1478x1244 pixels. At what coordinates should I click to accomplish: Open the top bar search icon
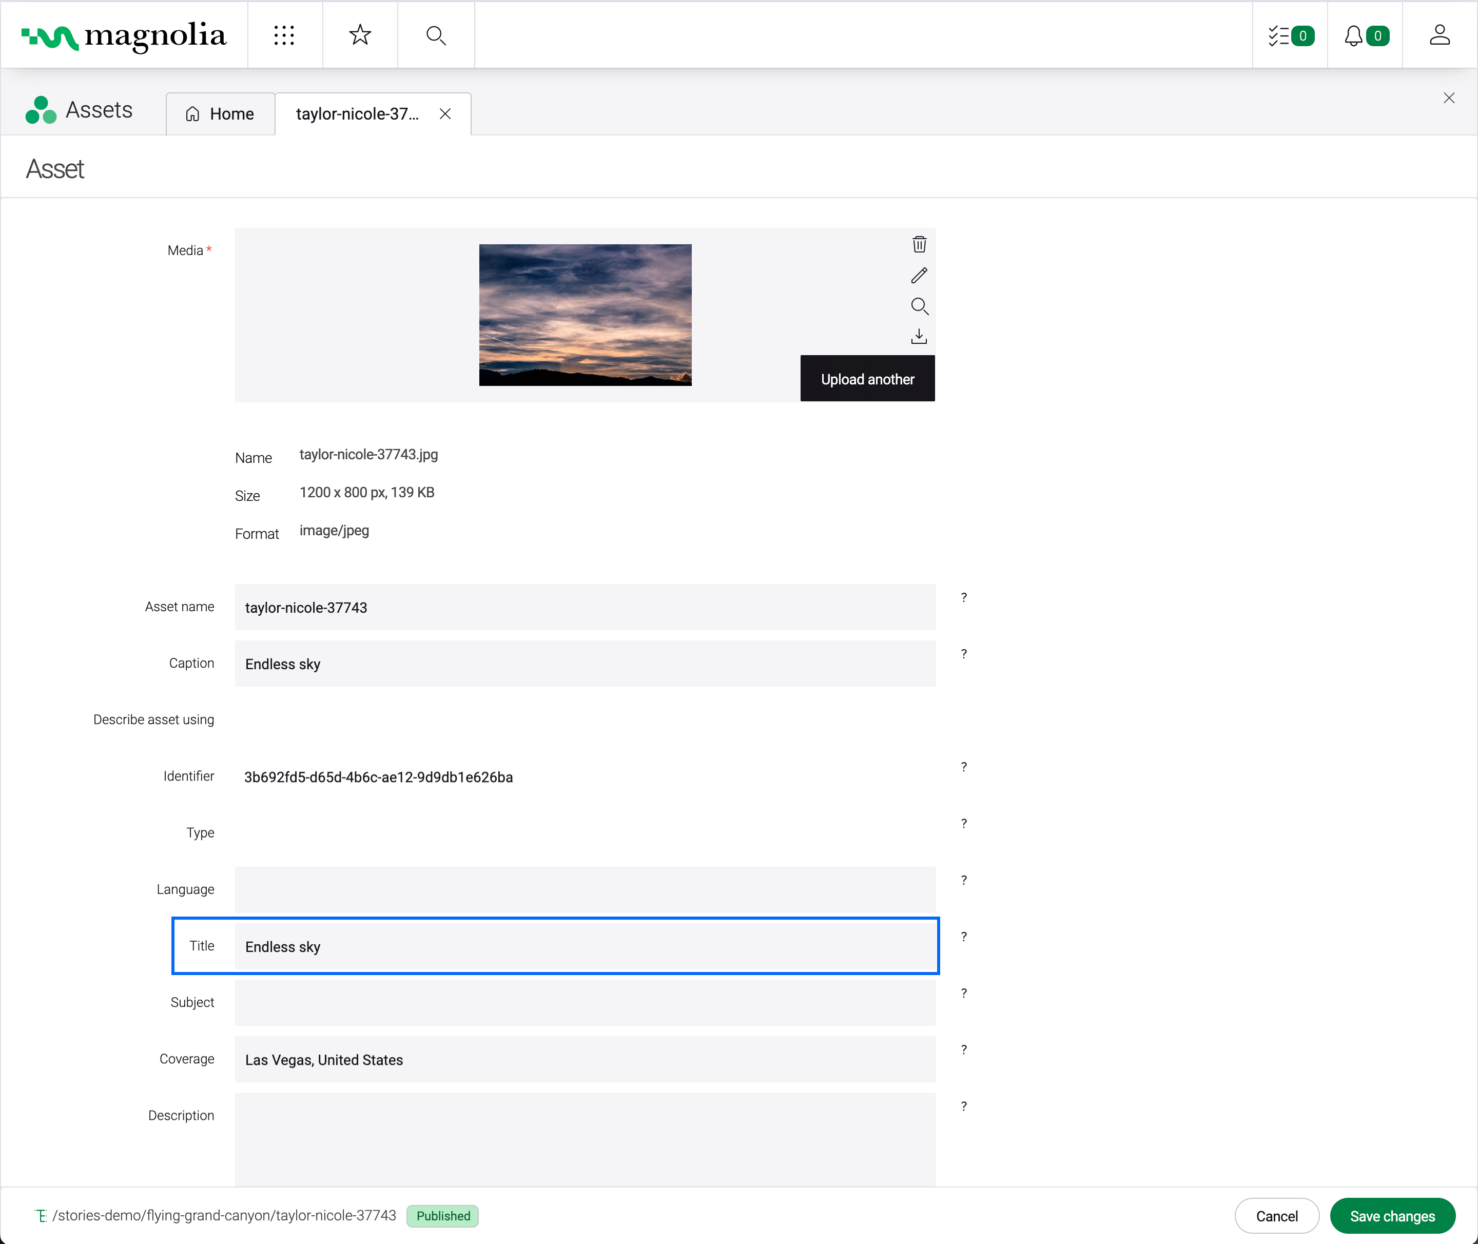[x=436, y=35]
